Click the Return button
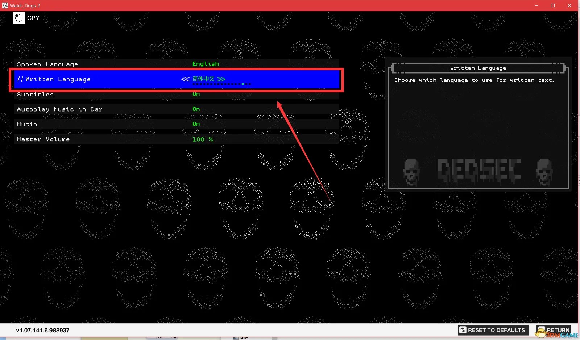The image size is (580, 340). 554,330
